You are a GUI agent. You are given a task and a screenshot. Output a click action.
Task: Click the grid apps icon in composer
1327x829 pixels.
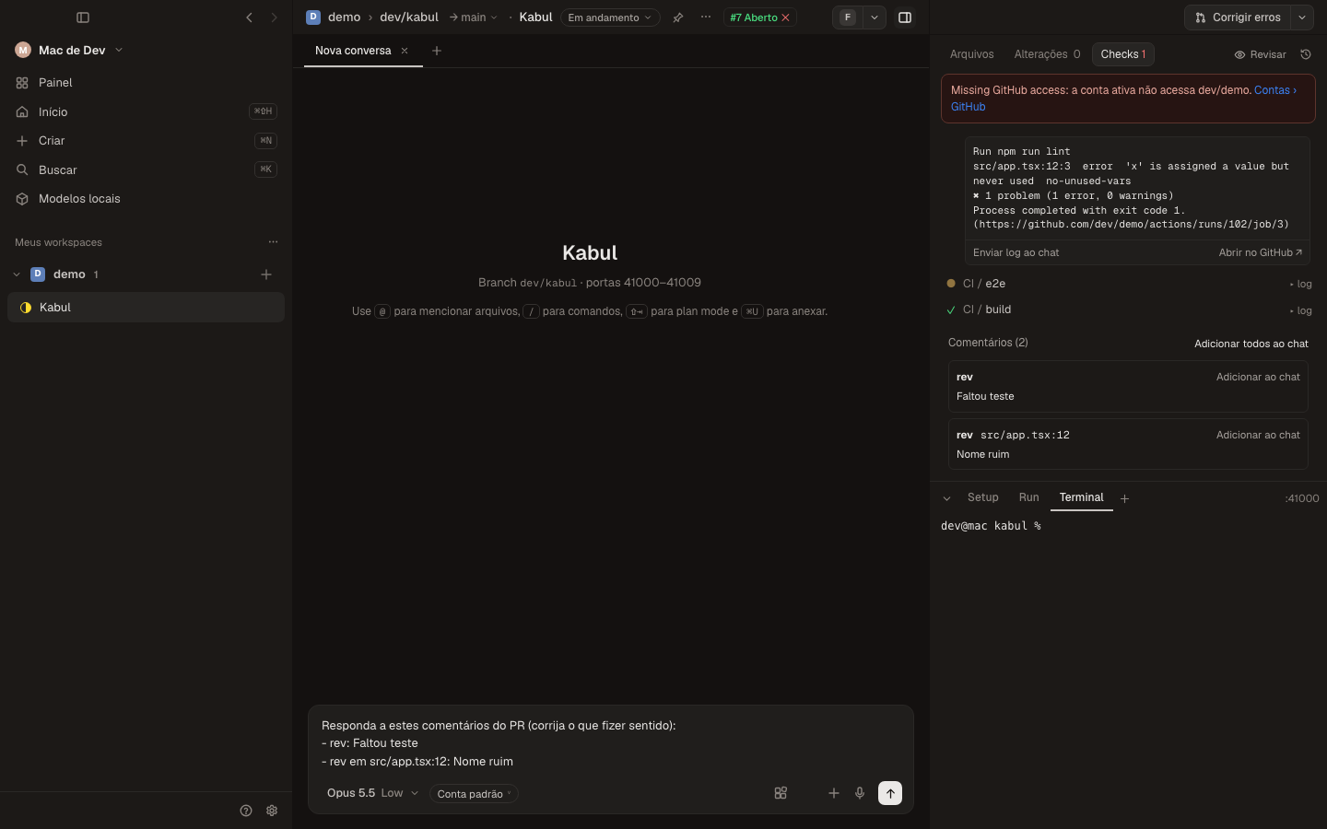781,793
